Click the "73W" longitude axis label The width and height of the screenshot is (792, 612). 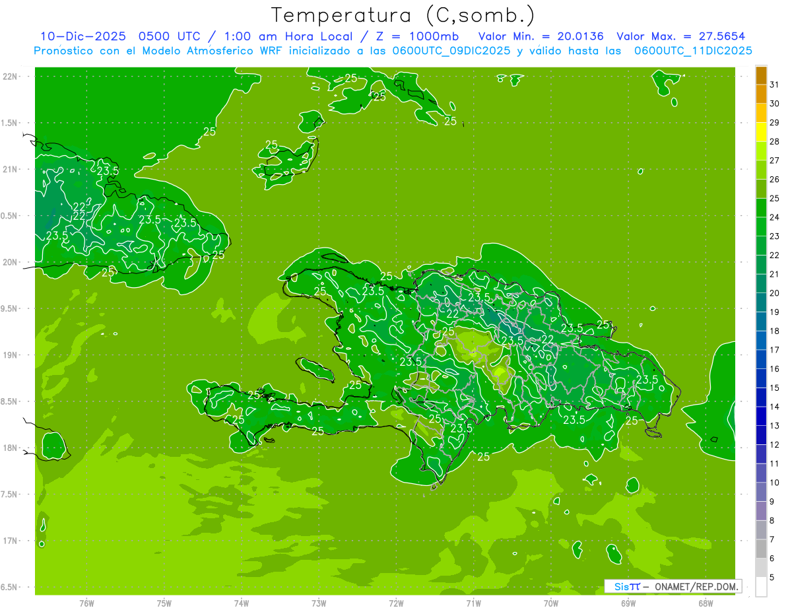coord(319,604)
